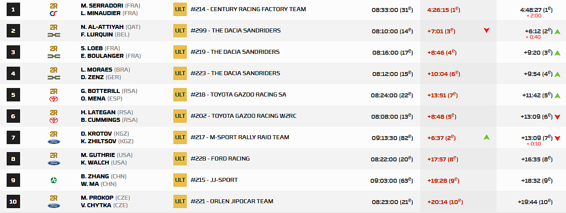Click the ULT badge for JJ-Sport

[x=180, y=180]
